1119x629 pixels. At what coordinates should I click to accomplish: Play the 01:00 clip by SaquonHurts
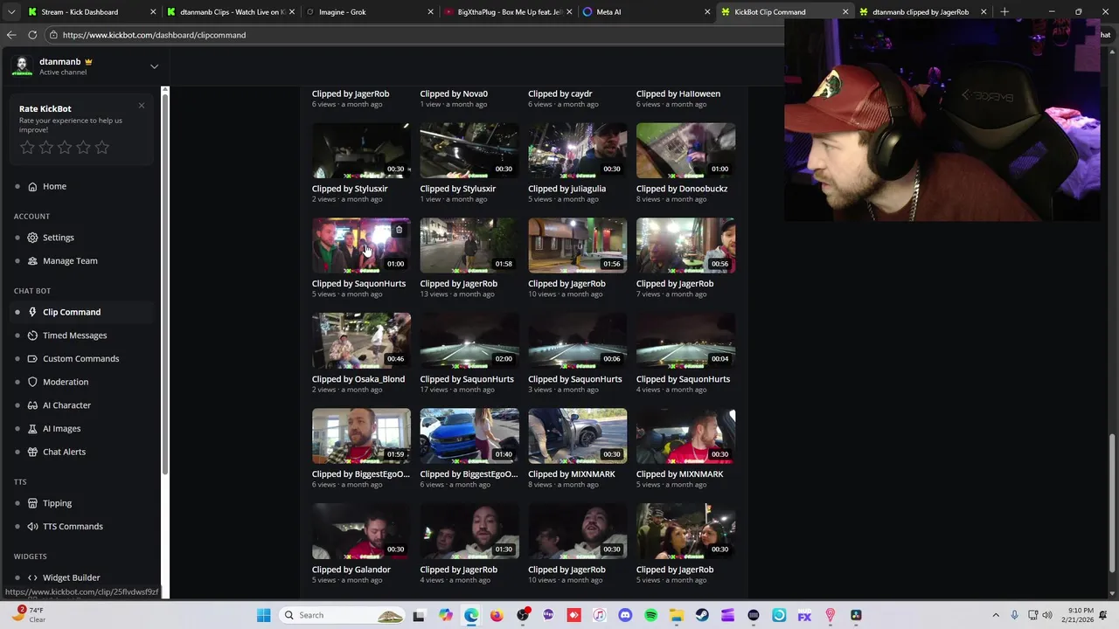click(x=361, y=245)
